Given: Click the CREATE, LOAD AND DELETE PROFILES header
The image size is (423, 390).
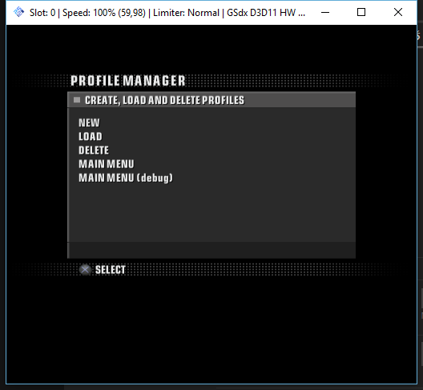Looking at the screenshot, I should 164,100.
